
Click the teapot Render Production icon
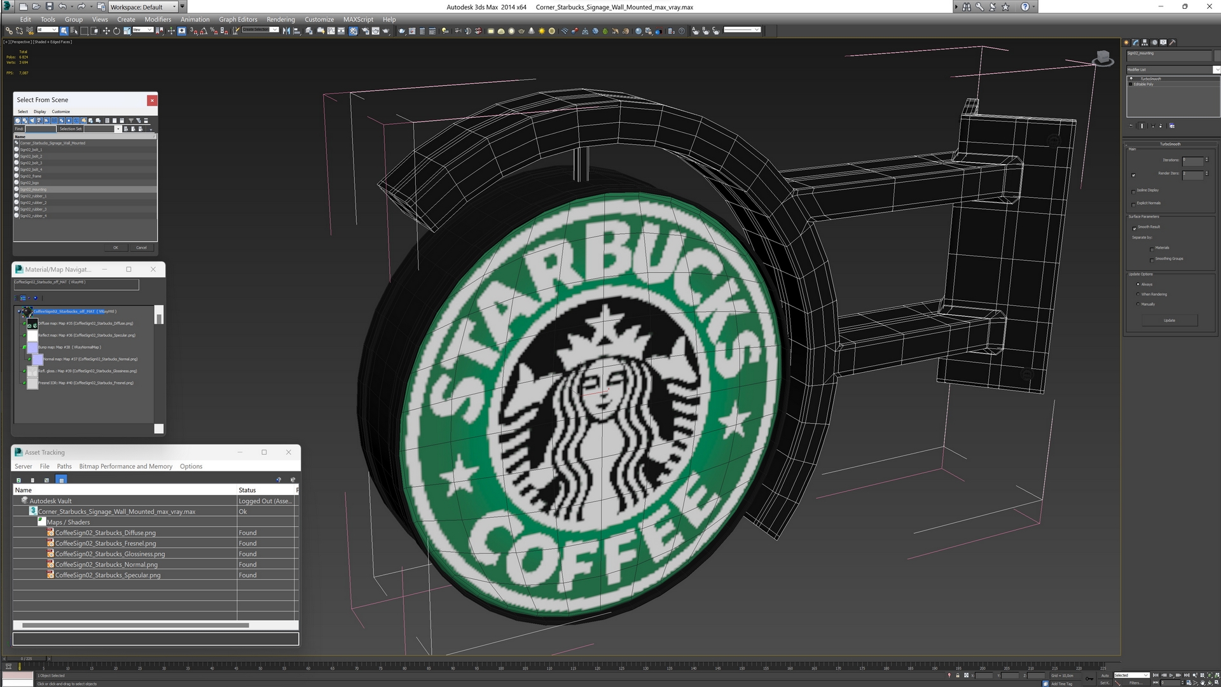click(386, 31)
